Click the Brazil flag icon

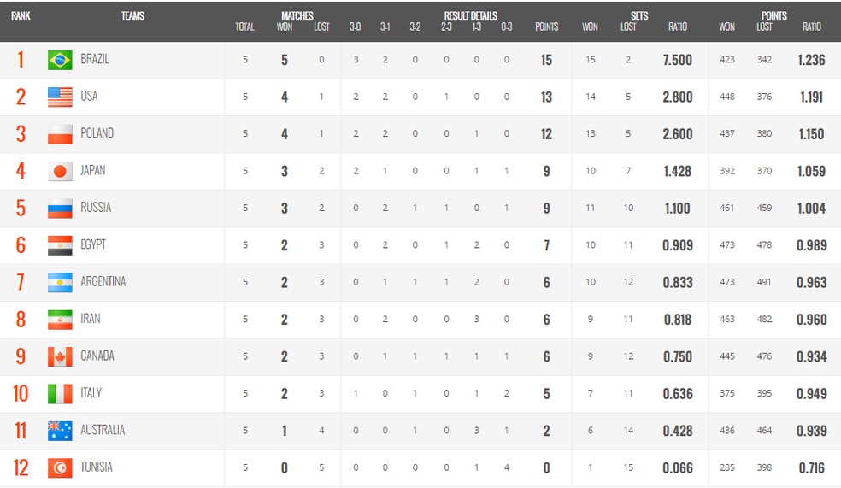point(60,60)
